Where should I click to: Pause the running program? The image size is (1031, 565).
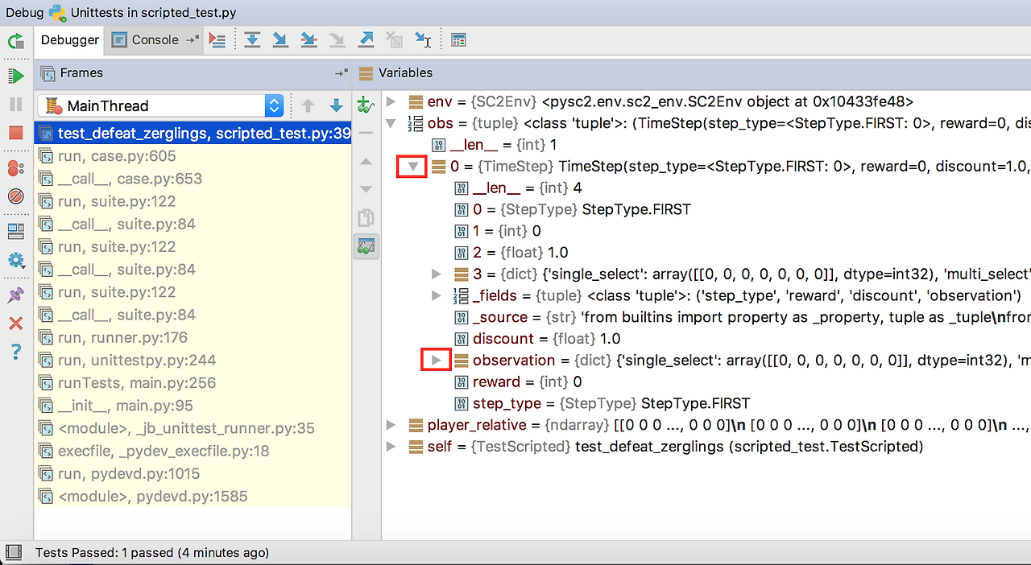15,105
